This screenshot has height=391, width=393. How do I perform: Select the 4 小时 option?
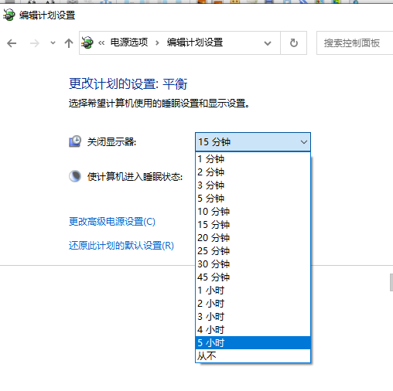pos(253,329)
